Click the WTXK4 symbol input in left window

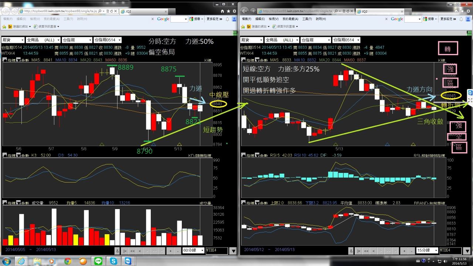pos(217,250)
